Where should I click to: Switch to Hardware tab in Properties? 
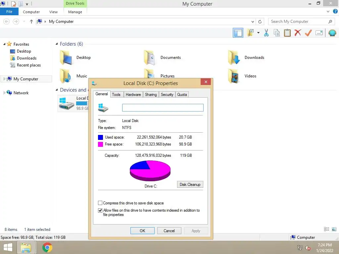[133, 94]
